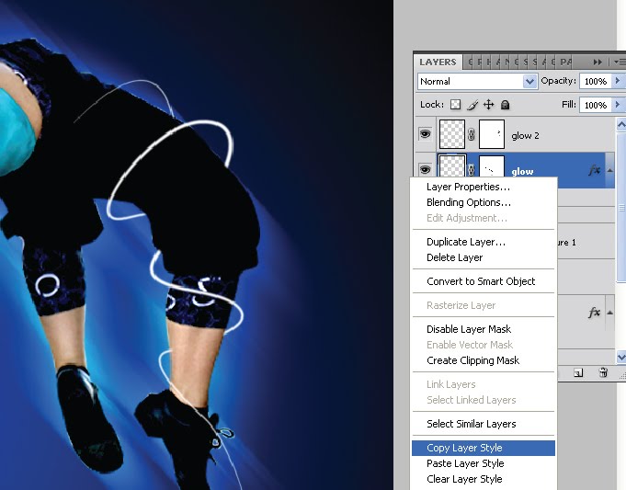Select the glow 2 layer mask thumbnail
Viewport: 626px width, 490px height.
[492, 134]
